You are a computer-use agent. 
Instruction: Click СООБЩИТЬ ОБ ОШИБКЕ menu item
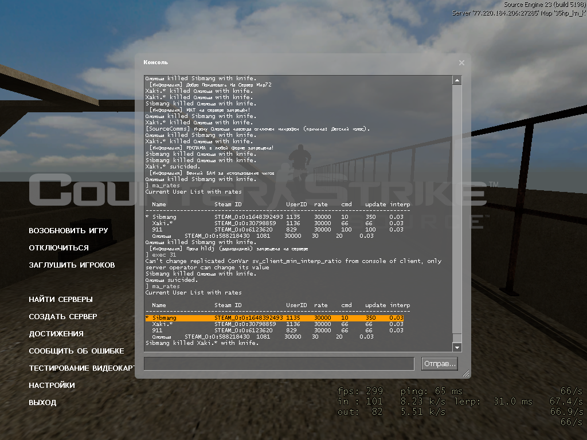pos(76,351)
